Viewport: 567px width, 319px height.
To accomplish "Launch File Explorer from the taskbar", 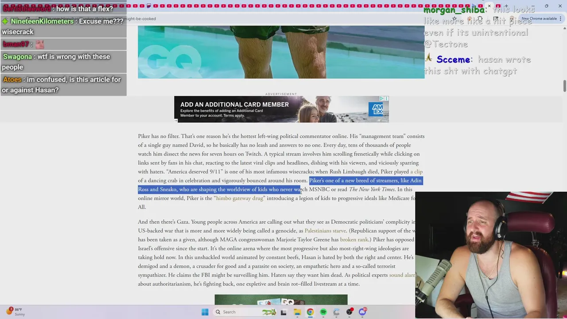I will (297, 312).
